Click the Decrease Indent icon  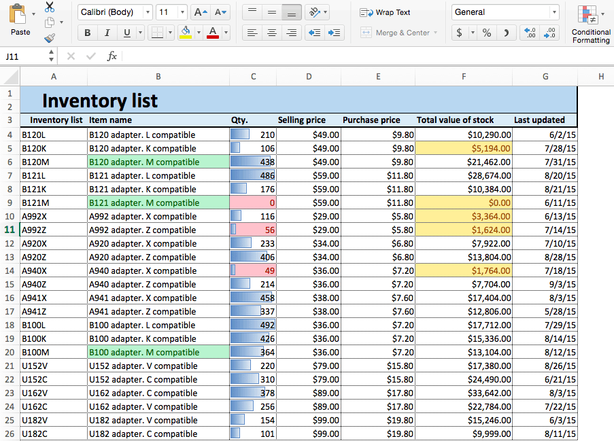point(314,33)
